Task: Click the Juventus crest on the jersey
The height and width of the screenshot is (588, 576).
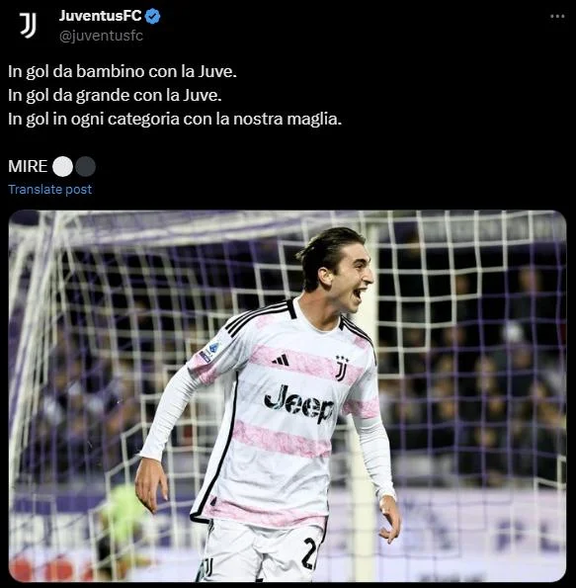Action: click(342, 368)
